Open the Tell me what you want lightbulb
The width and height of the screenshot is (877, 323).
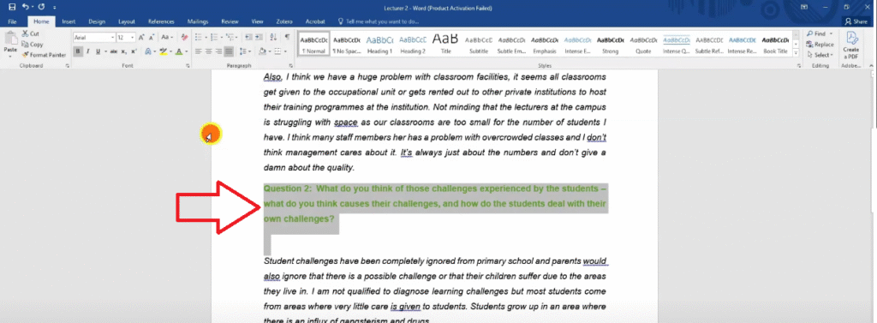coord(341,21)
